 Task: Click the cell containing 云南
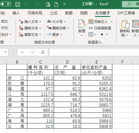pos(17,126)
